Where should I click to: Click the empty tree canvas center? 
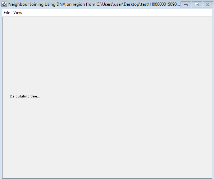click(x=107, y=98)
